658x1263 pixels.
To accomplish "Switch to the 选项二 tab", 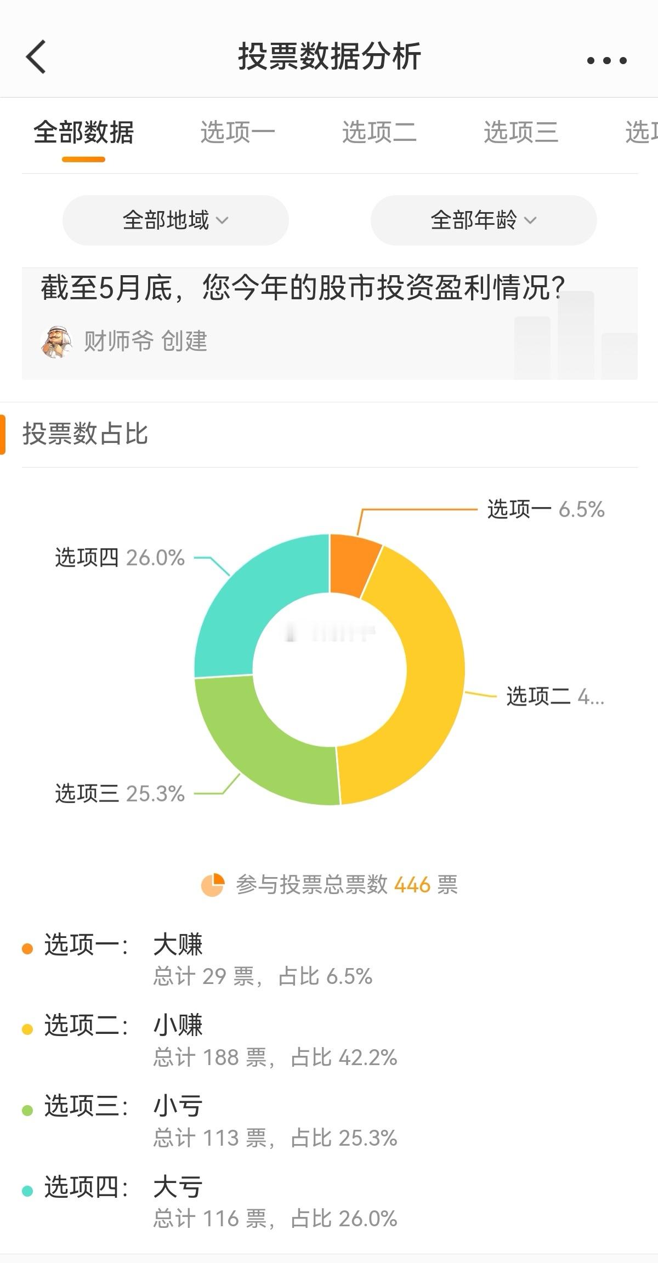I will (x=379, y=132).
